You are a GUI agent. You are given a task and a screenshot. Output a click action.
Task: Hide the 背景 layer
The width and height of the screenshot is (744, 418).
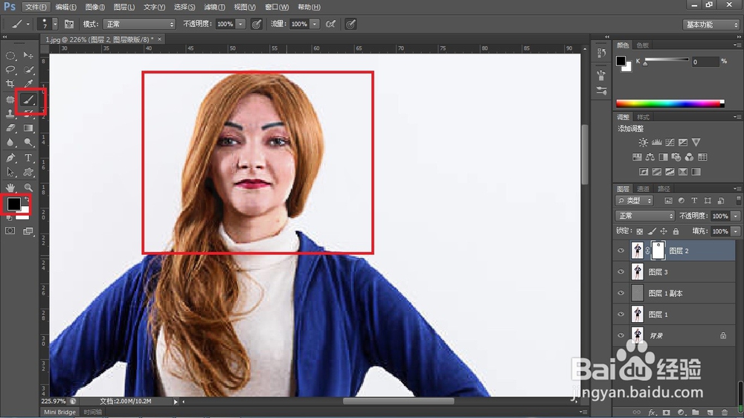(620, 335)
